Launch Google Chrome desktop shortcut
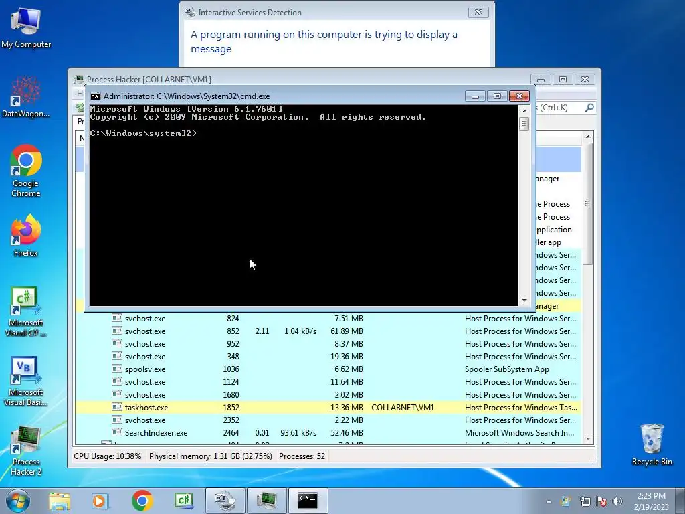Screen dimensions: 685x514 (x=26, y=171)
